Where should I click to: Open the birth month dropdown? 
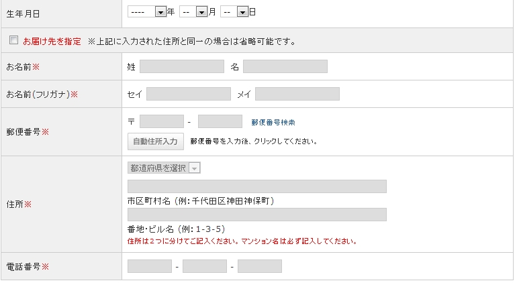[x=193, y=11]
